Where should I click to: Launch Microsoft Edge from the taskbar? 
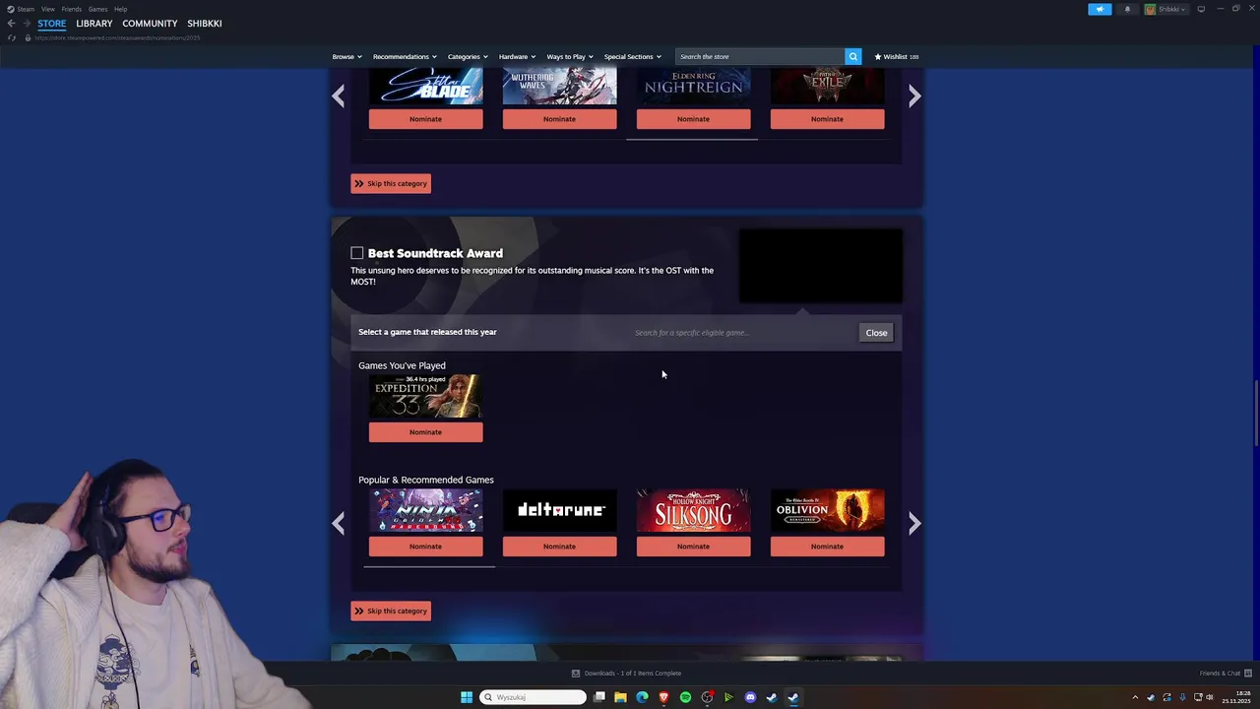642,697
